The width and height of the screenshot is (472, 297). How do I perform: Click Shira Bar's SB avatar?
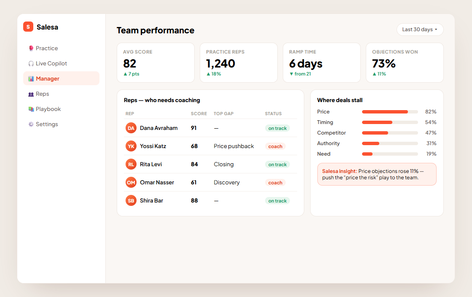pyautogui.click(x=131, y=201)
